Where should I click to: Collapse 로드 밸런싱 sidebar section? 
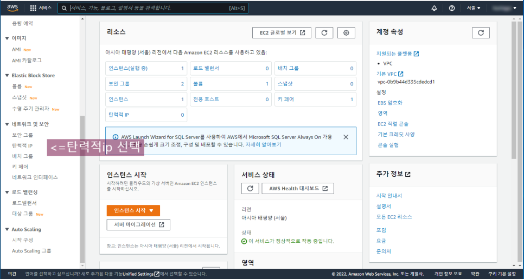coord(7,192)
